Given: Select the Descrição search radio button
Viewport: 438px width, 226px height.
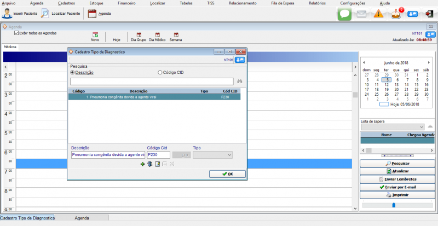Looking at the screenshot, I should (x=72, y=72).
